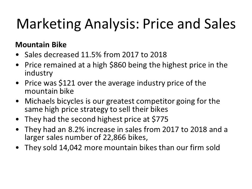Click the word 'Sales' in the title
The height and width of the screenshot is (189, 252).
(x=220, y=24)
